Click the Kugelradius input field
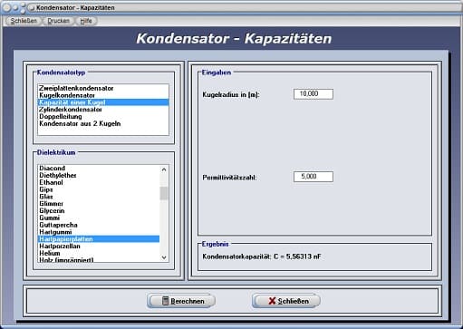463x329 pixels. 313,94
